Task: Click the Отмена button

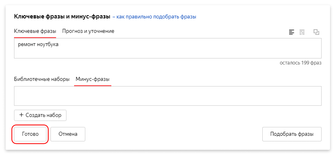Action: pyautogui.click(x=68, y=134)
